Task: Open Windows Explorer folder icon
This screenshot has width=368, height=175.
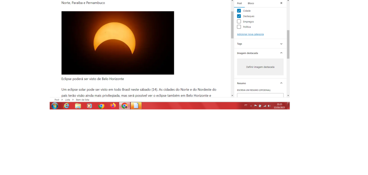Action: click(78, 106)
